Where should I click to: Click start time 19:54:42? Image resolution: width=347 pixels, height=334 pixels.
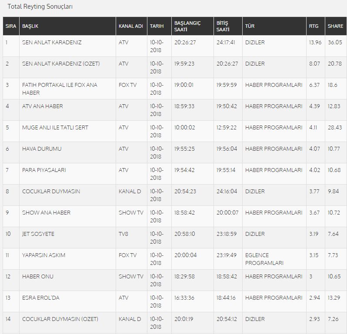[x=184, y=170]
